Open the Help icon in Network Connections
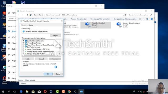 coord(151,19)
